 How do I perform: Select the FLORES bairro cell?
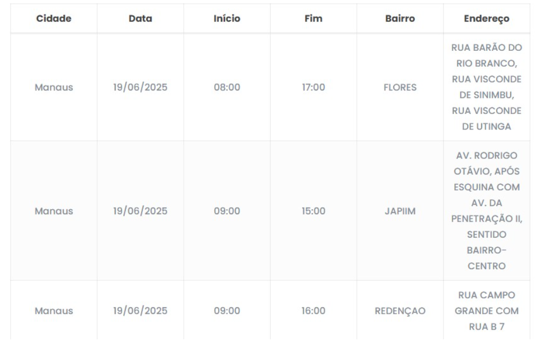coord(400,87)
